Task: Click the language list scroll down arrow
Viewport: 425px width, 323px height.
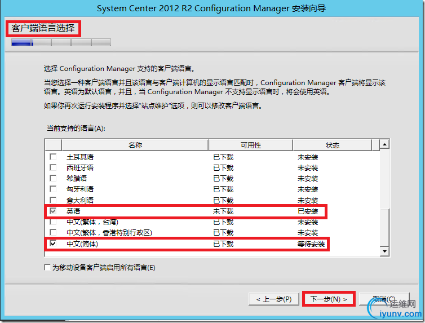Action: point(384,251)
